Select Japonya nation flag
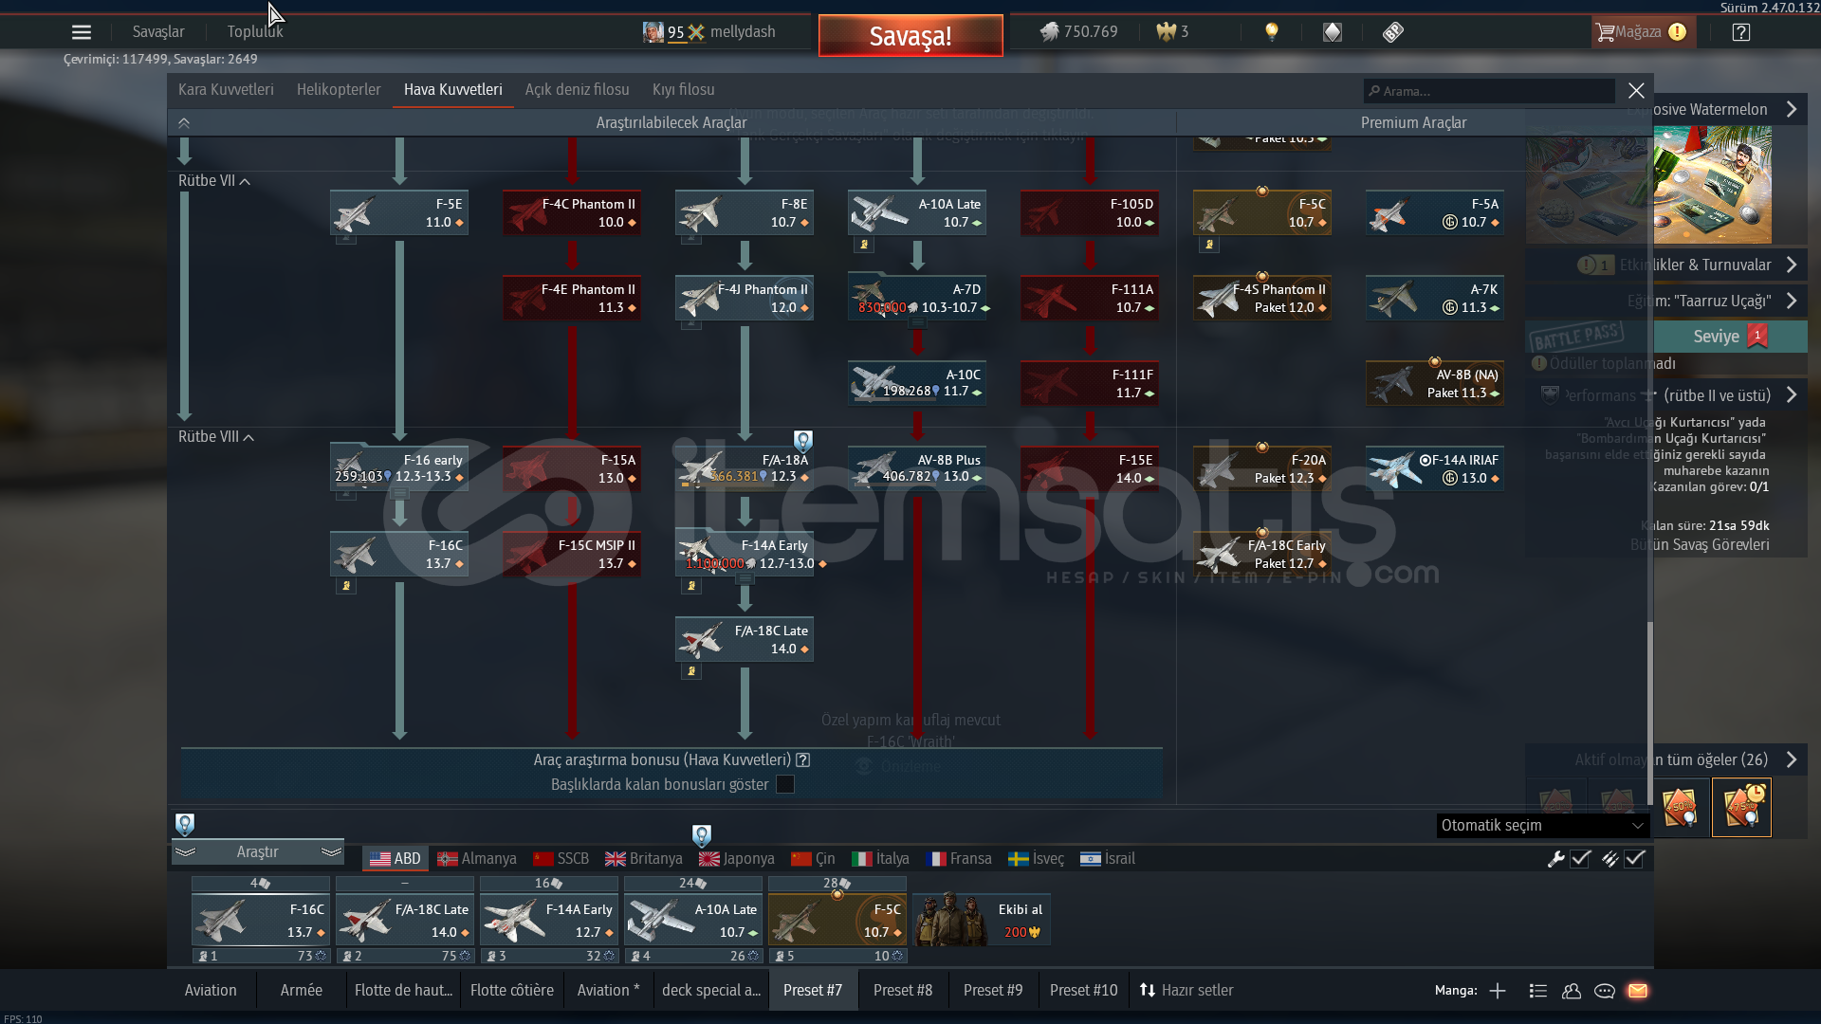Viewport: 1821px width, 1024px height. pos(737,858)
